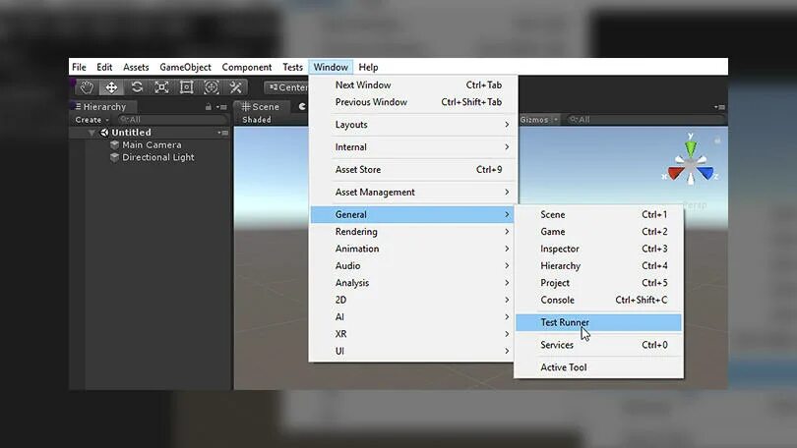The height and width of the screenshot is (448, 797).
Task: Select Main Camera in Hierarchy
Action: (x=152, y=144)
